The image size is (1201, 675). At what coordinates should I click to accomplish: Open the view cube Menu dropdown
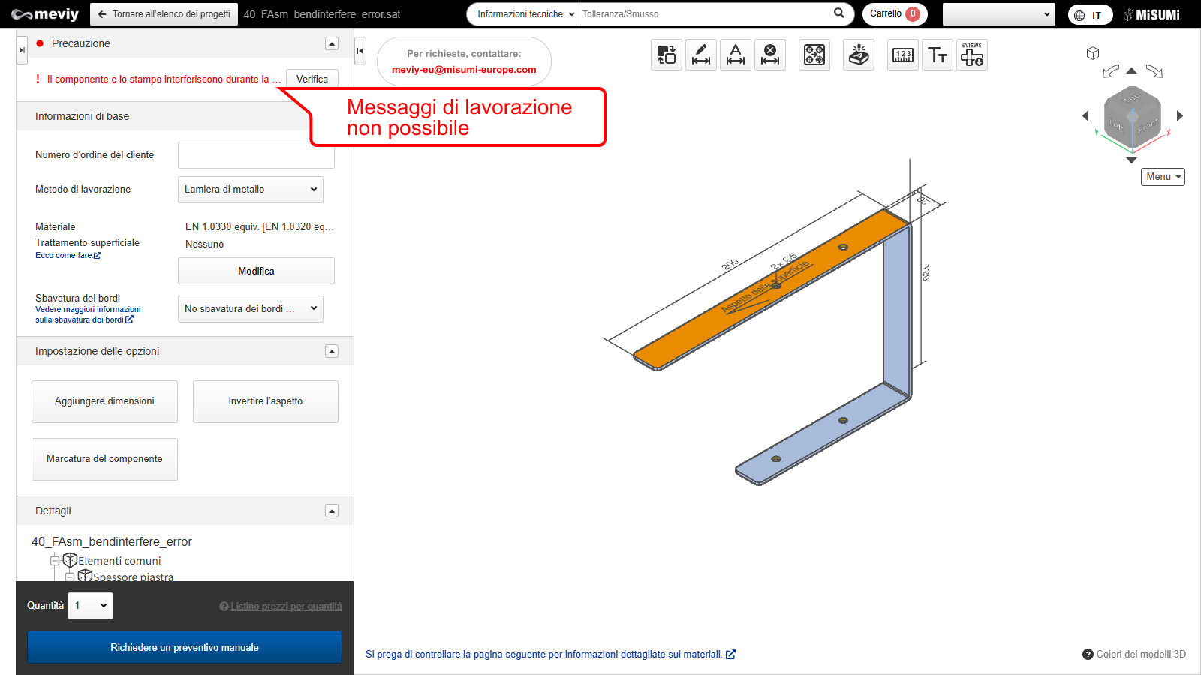[x=1163, y=177]
